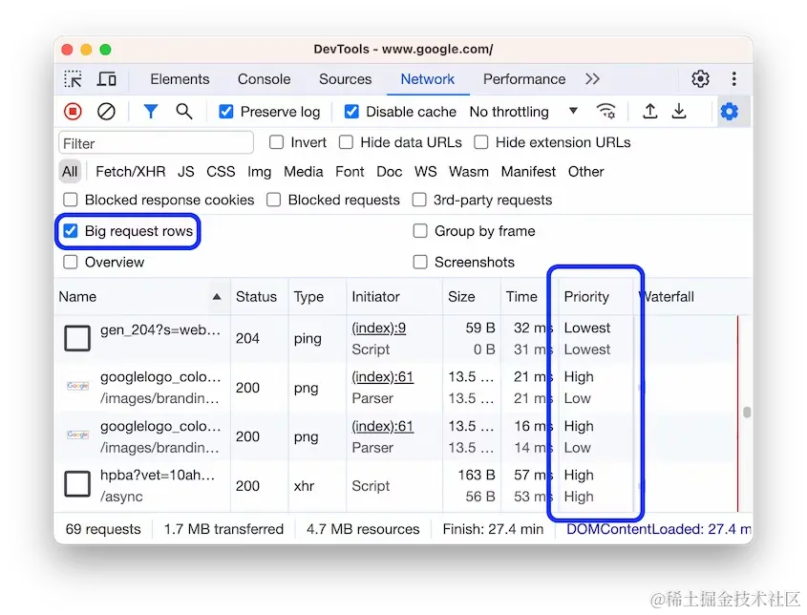Image resolution: width=807 pixels, height=615 pixels.
Task: Select the All filter type
Action: click(x=70, y=171)
